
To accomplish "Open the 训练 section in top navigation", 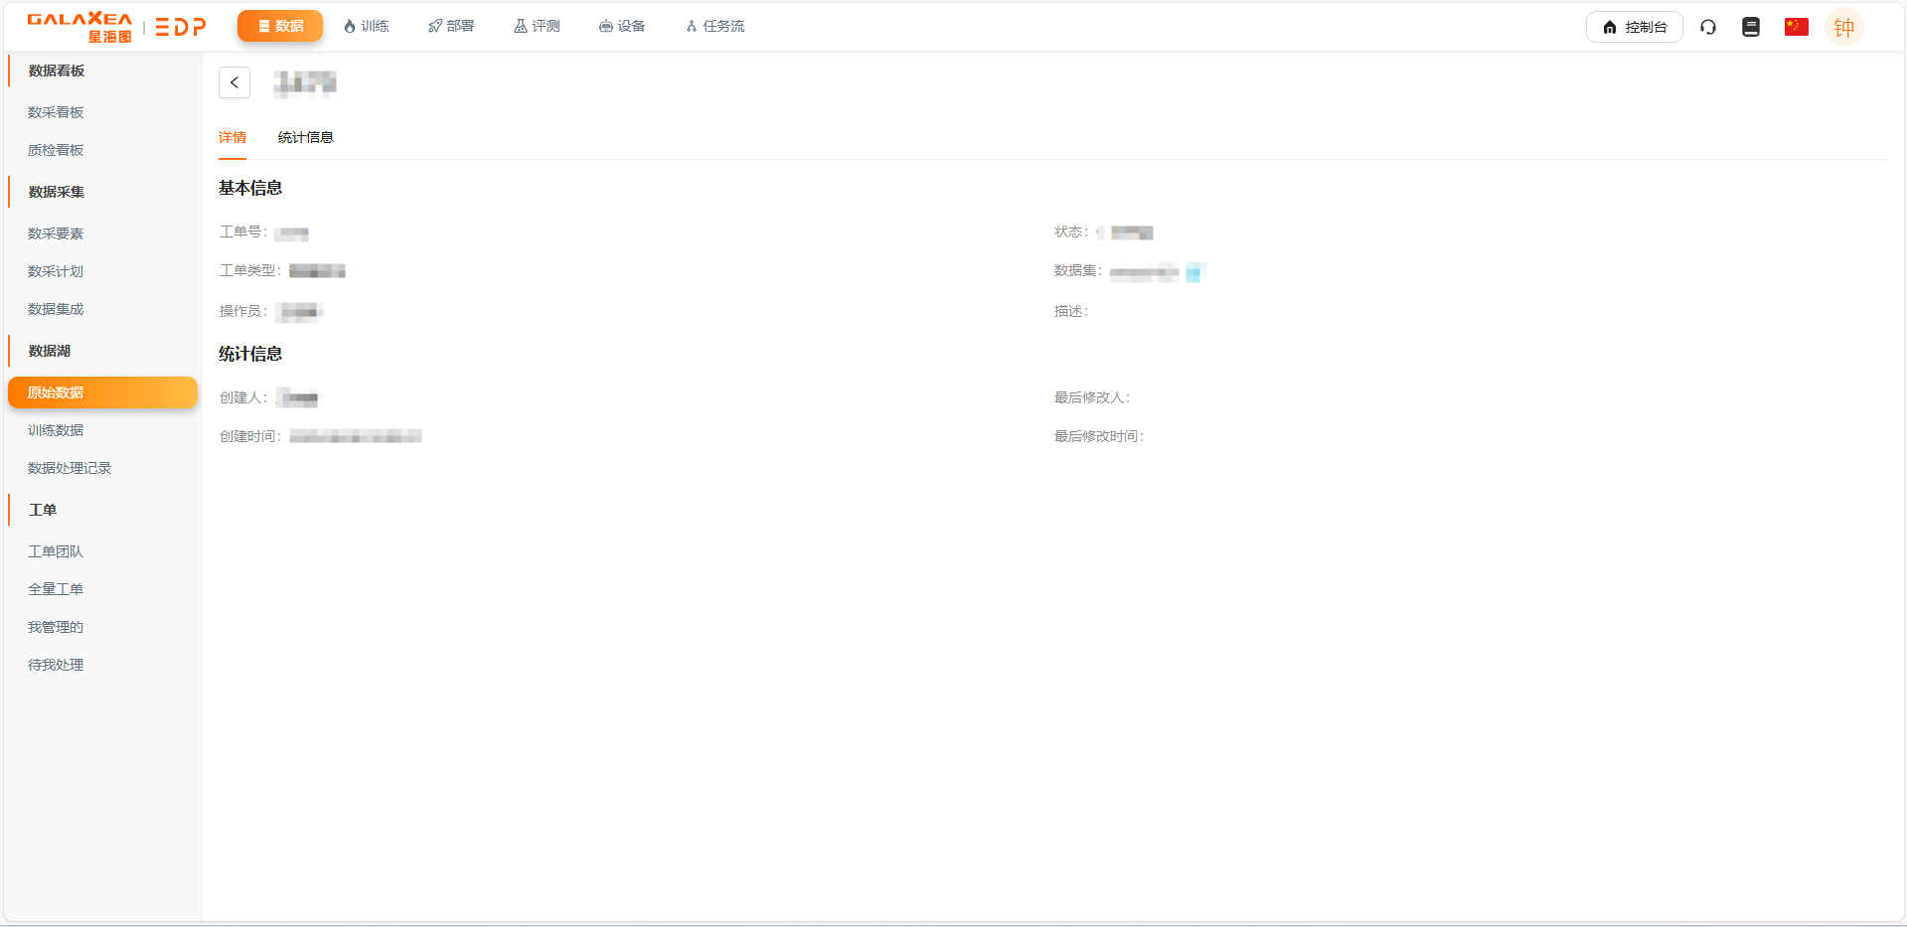I will click(x=366, y=26).
